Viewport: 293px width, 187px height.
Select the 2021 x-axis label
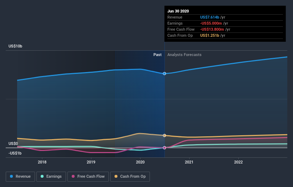tap(189, 162)
